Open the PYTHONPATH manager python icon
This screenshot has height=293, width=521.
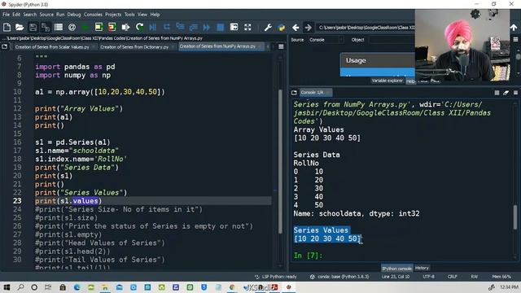click(x=282, y=27)
